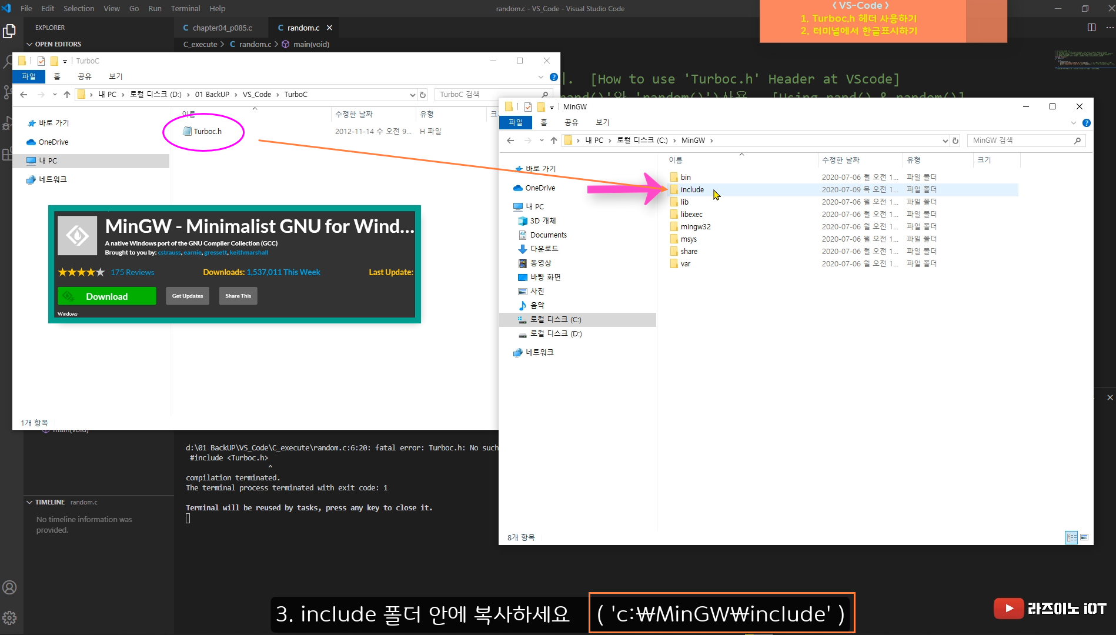Open the VS Code Explorer activity icon
The width and height of the screenshot is (1116, 635).
pos(9,31)
